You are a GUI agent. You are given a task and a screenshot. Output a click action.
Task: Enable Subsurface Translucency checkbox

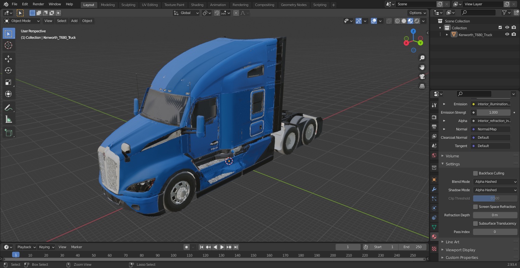[x=475, y=224]
